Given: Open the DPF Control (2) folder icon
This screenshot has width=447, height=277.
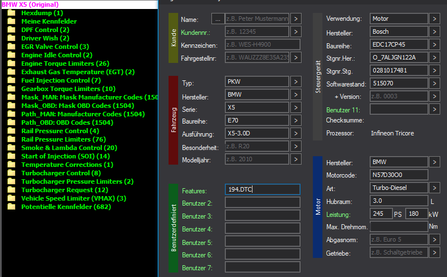Looking at the screenshot, I should (11, 30).
